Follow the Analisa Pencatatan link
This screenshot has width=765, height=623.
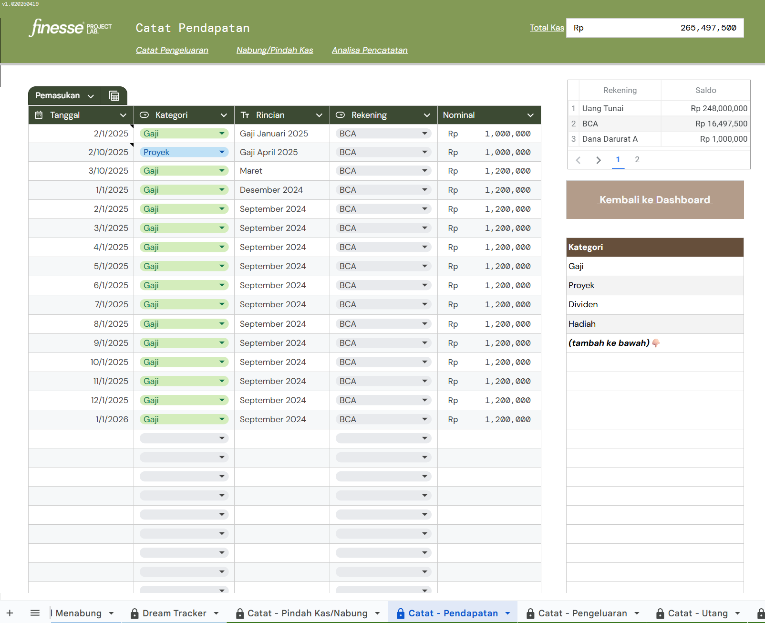370,50
